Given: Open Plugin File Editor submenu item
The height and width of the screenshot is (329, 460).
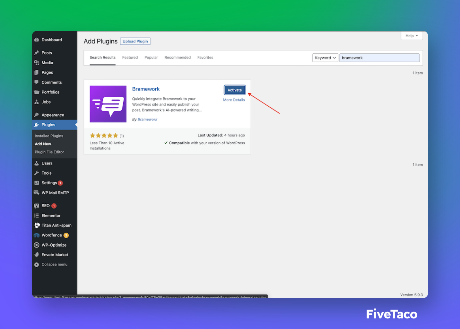Looking at the screenshot, I should [x=49, y=152].
